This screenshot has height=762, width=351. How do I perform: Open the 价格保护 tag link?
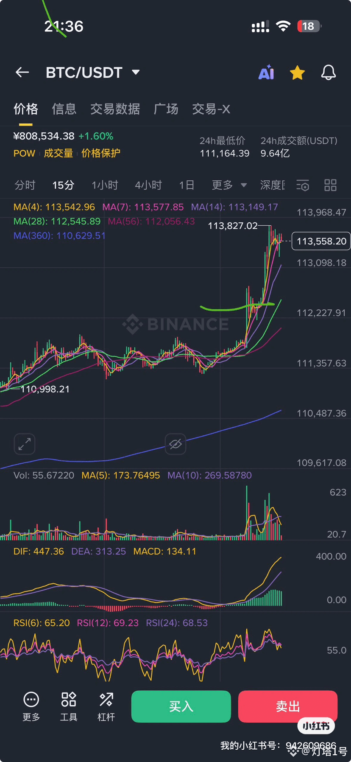tap(101, 153)
